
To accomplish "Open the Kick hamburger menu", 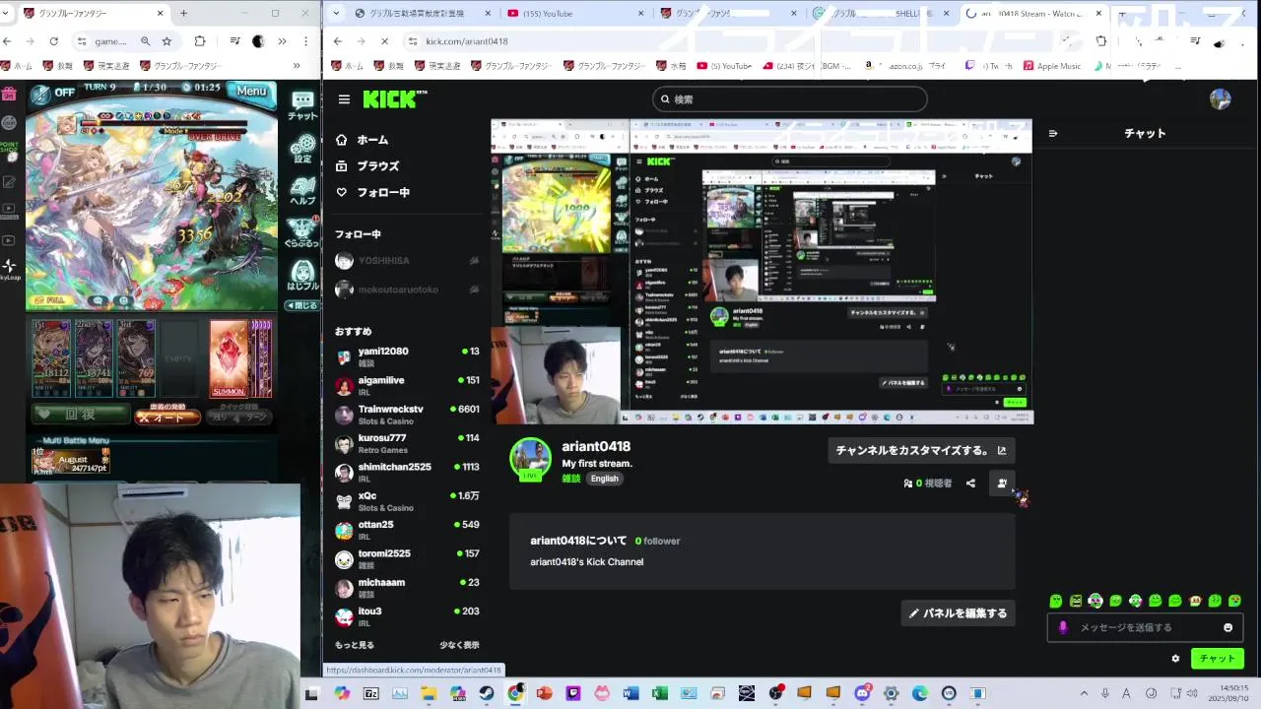I will pos(344,99).
